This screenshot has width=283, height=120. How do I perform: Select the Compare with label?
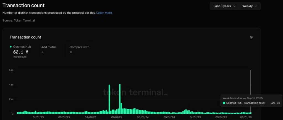pyautogui.click(x=79, y=47)
